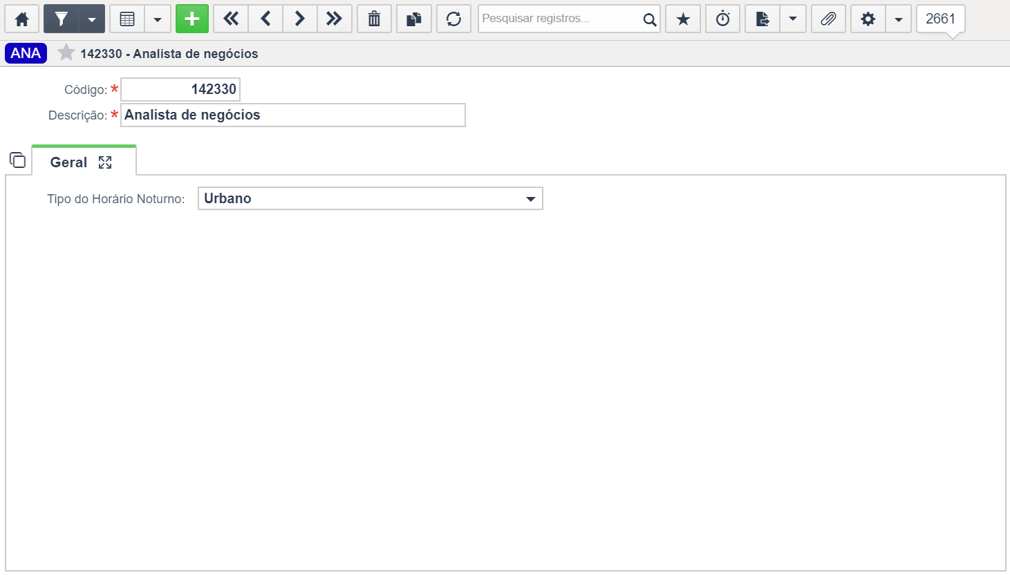Image resolution: width=1010 pixels, height=575 pixels.
Task: Open the Tipo do Horário Noturno dropdown
Action: point(371,198)
